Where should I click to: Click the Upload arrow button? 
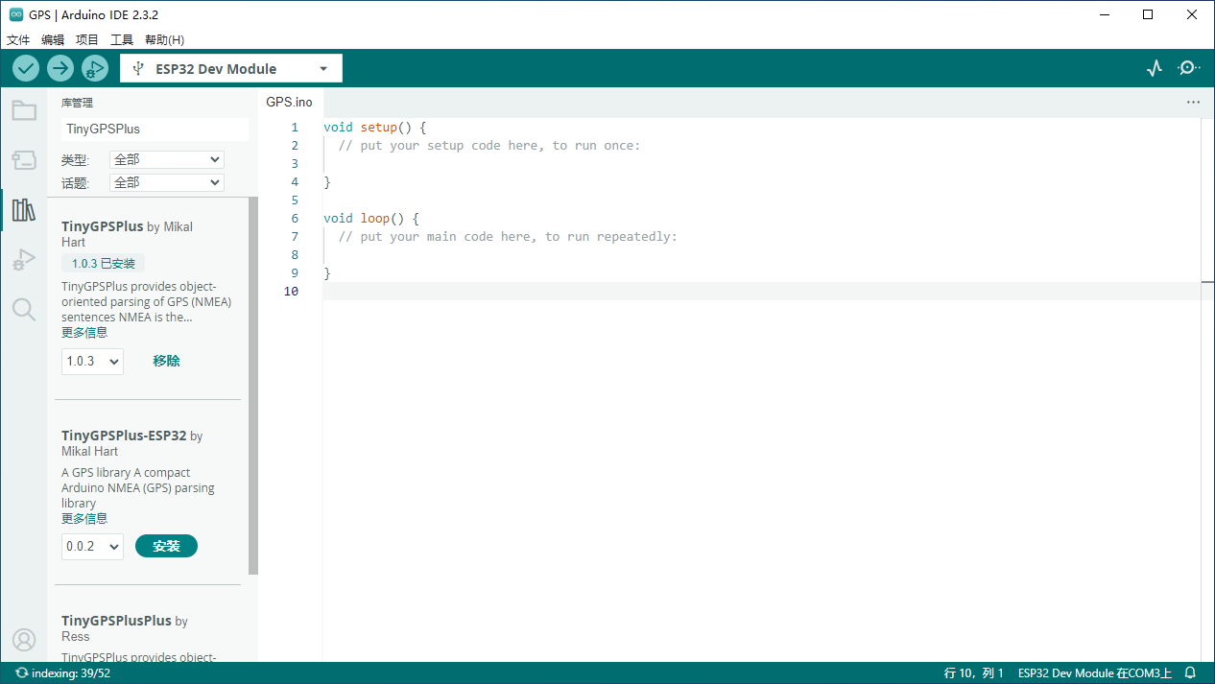[60, 68]
